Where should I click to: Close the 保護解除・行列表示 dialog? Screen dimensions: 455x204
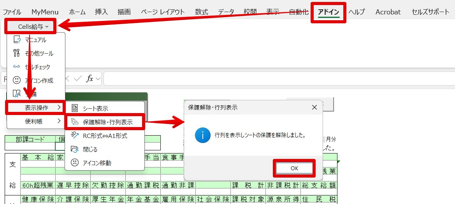(314, 108)
